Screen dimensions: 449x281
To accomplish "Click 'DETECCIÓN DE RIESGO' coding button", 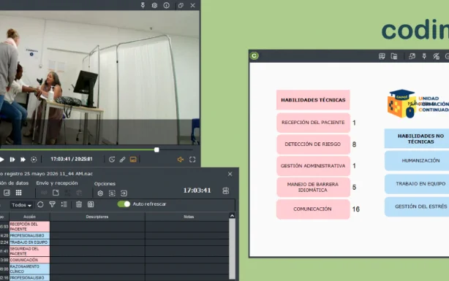I will coord(313,144).
